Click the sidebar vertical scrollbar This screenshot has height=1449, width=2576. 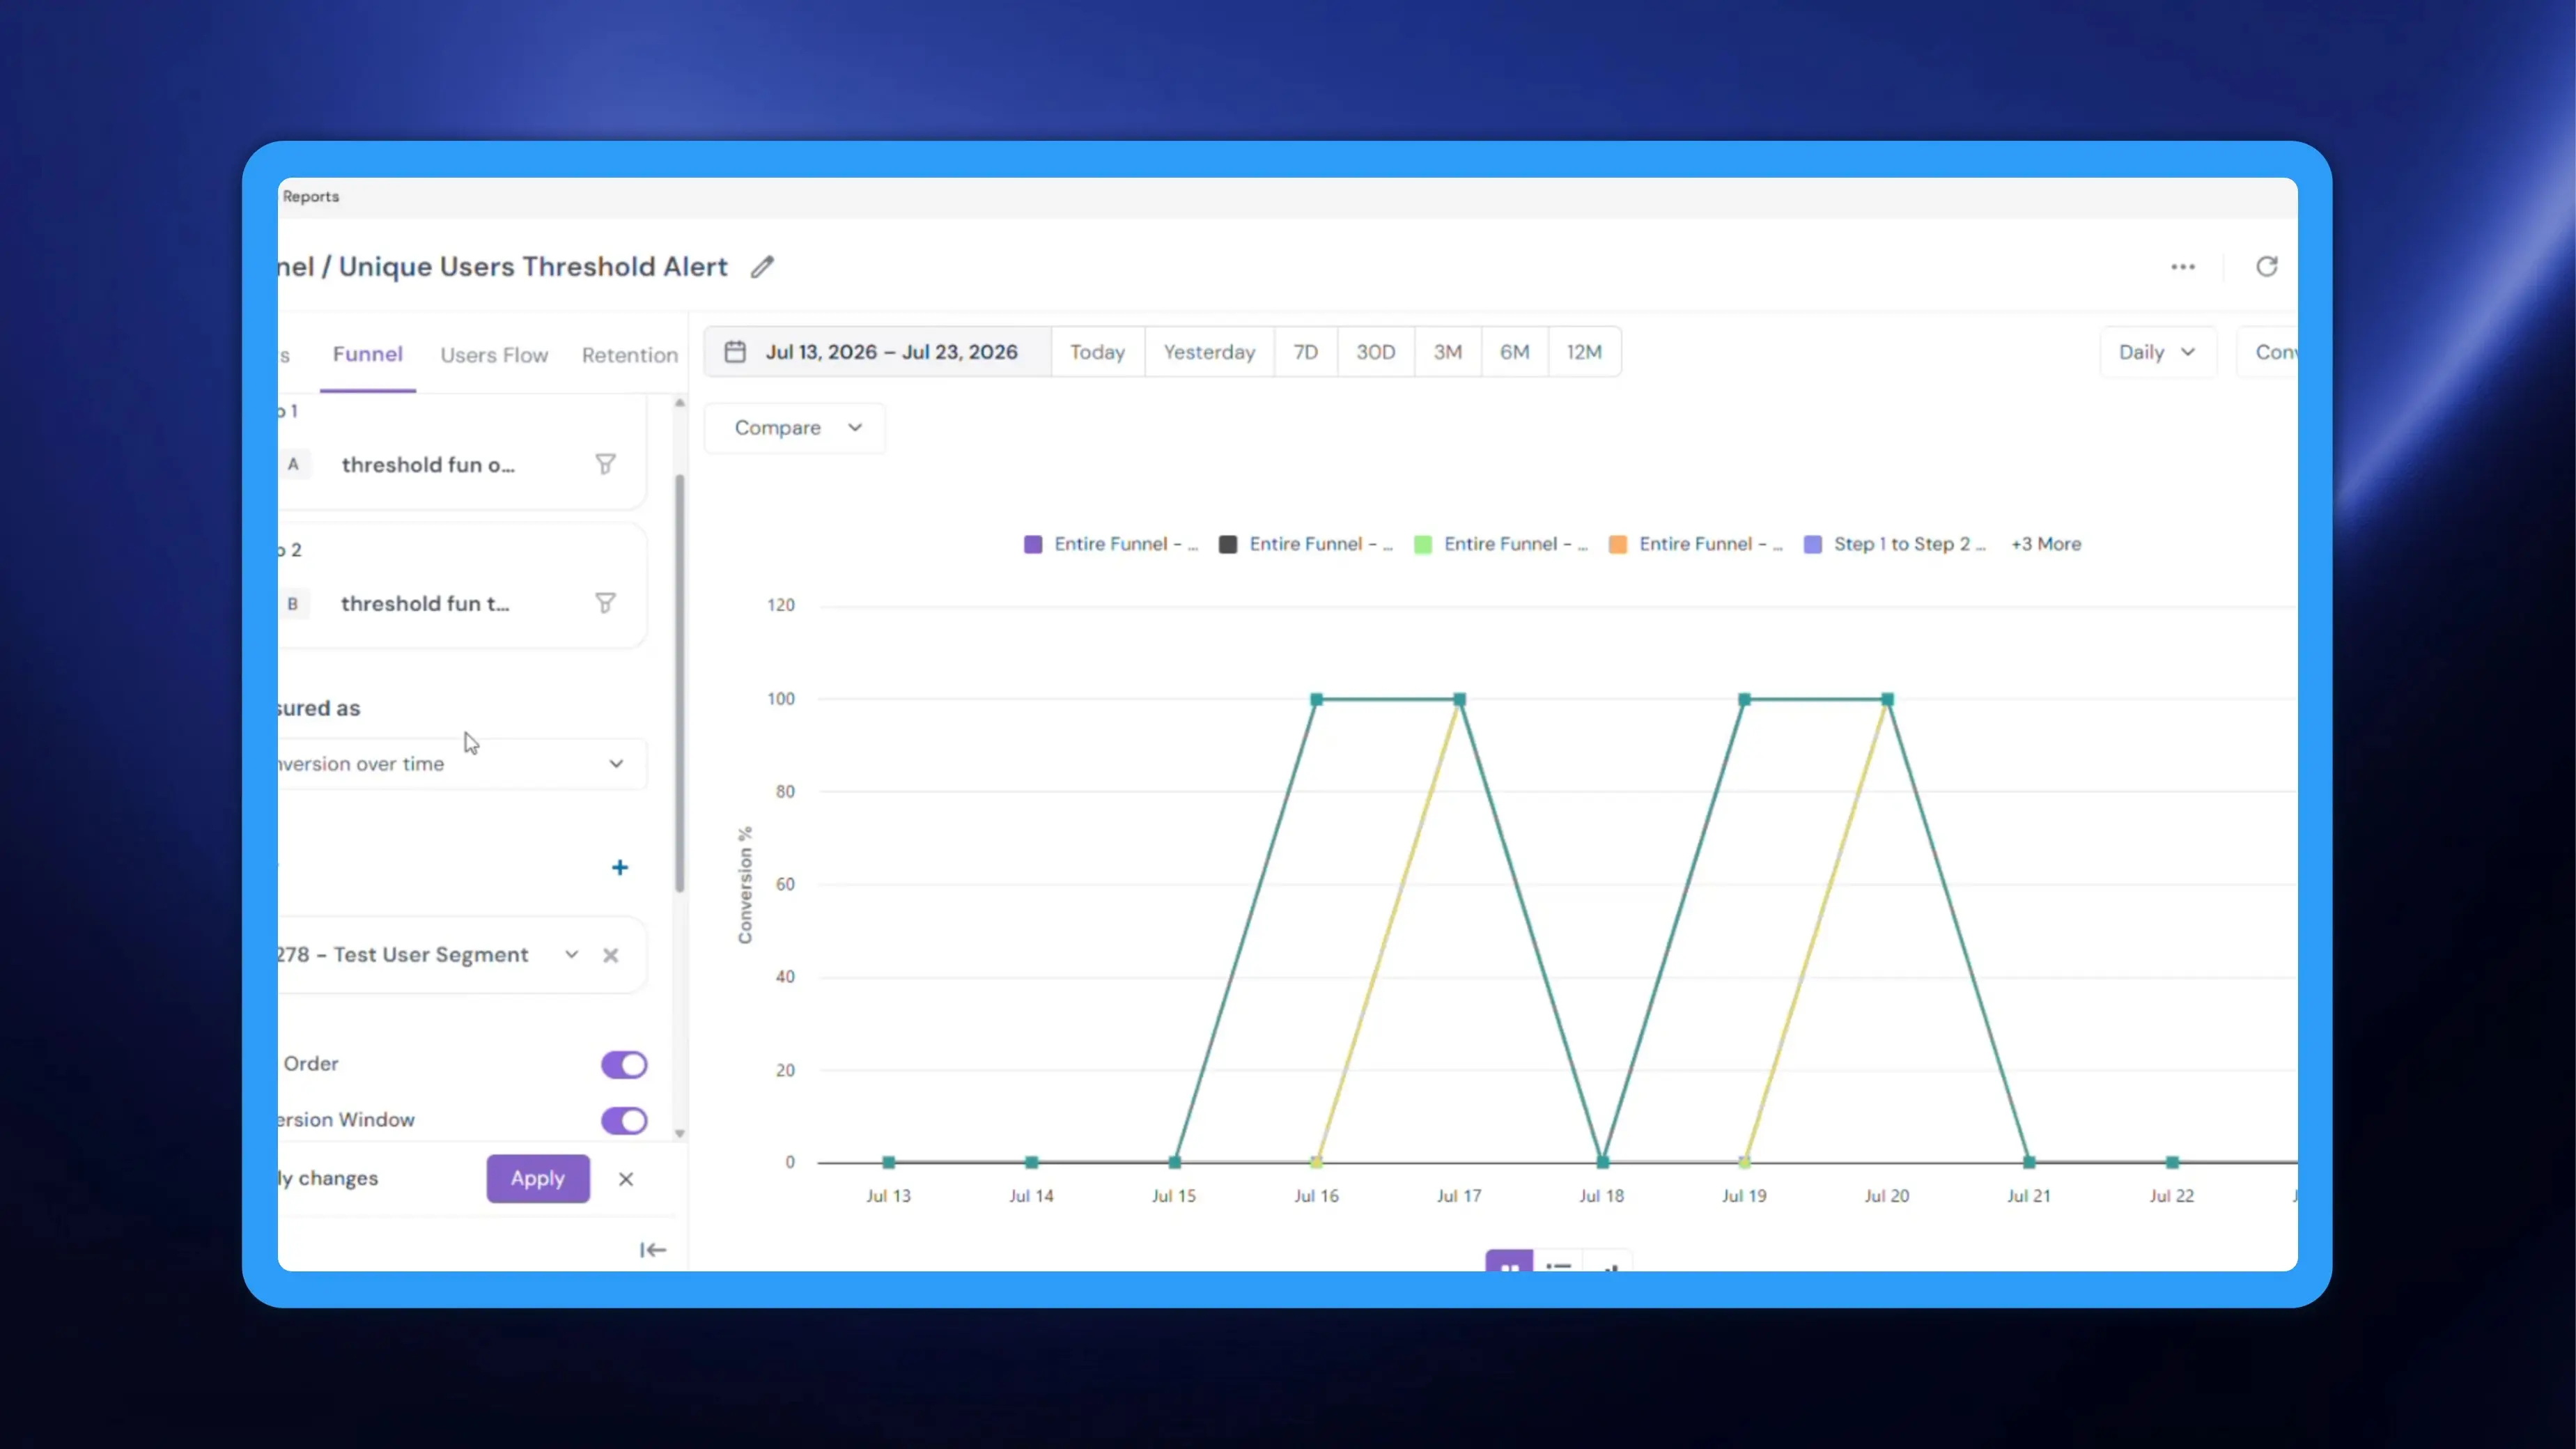pos(680,683)
